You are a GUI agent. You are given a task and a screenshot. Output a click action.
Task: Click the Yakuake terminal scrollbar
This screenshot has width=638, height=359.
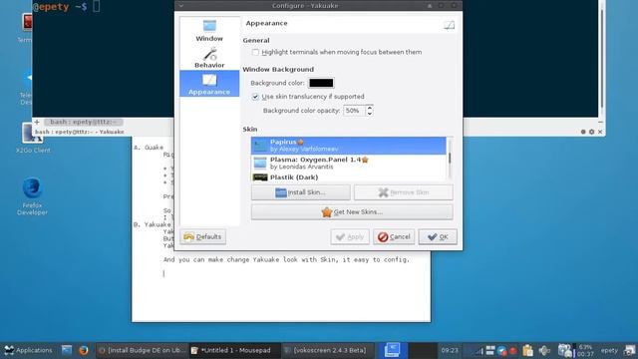click(601, 59)
